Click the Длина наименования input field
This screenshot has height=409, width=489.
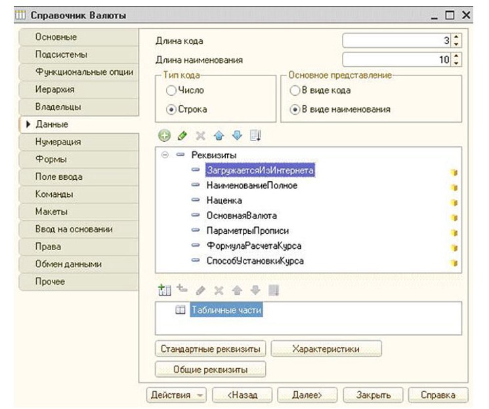[x=396, y=60]
